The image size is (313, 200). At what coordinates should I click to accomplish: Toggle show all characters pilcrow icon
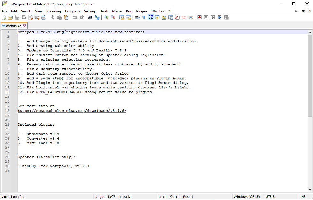pyautogui.click(x=144, y=18)
